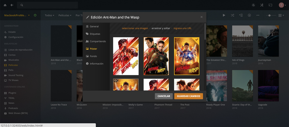Open The Greatest Showman poster
Viewport: 289px width, 127px height.
point(217,41)
